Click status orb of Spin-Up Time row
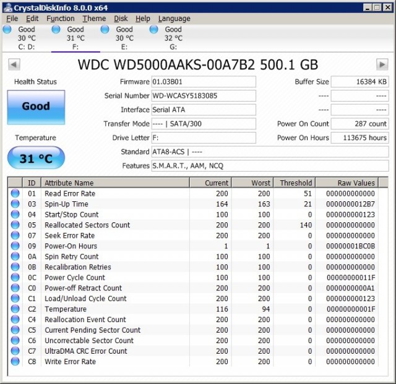 15,204
